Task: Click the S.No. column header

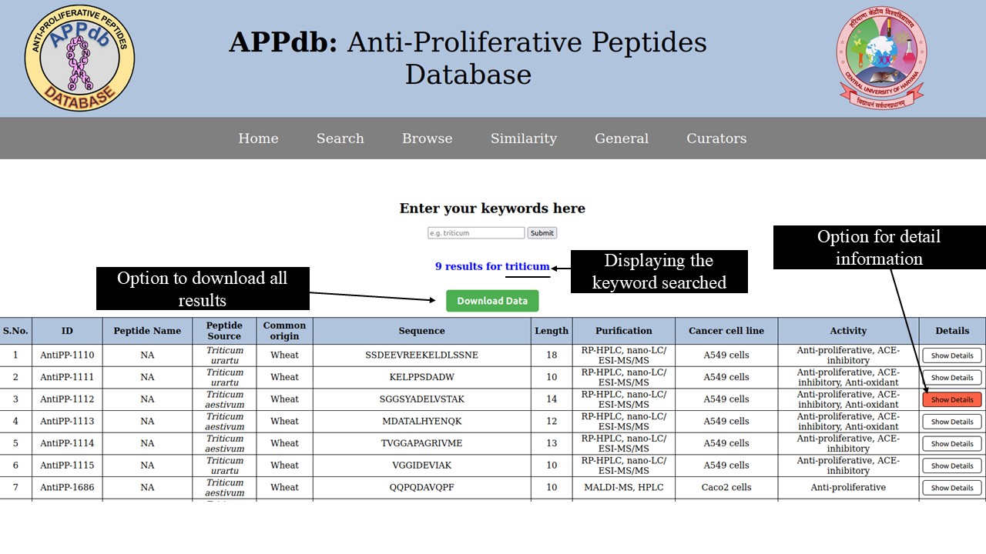Action: [x=15, y=331]
